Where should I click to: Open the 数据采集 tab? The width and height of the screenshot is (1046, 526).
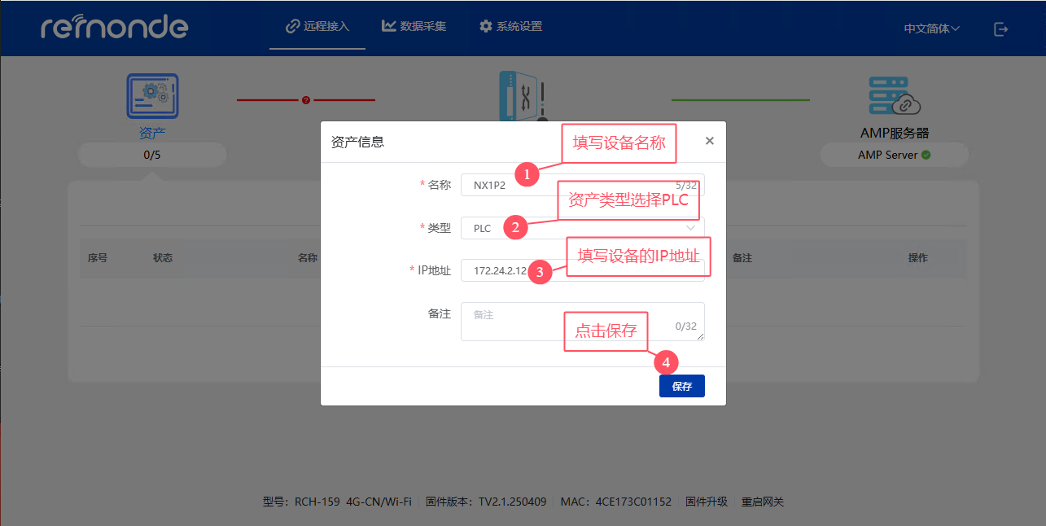pyautogui.click(x=414, y=26)
